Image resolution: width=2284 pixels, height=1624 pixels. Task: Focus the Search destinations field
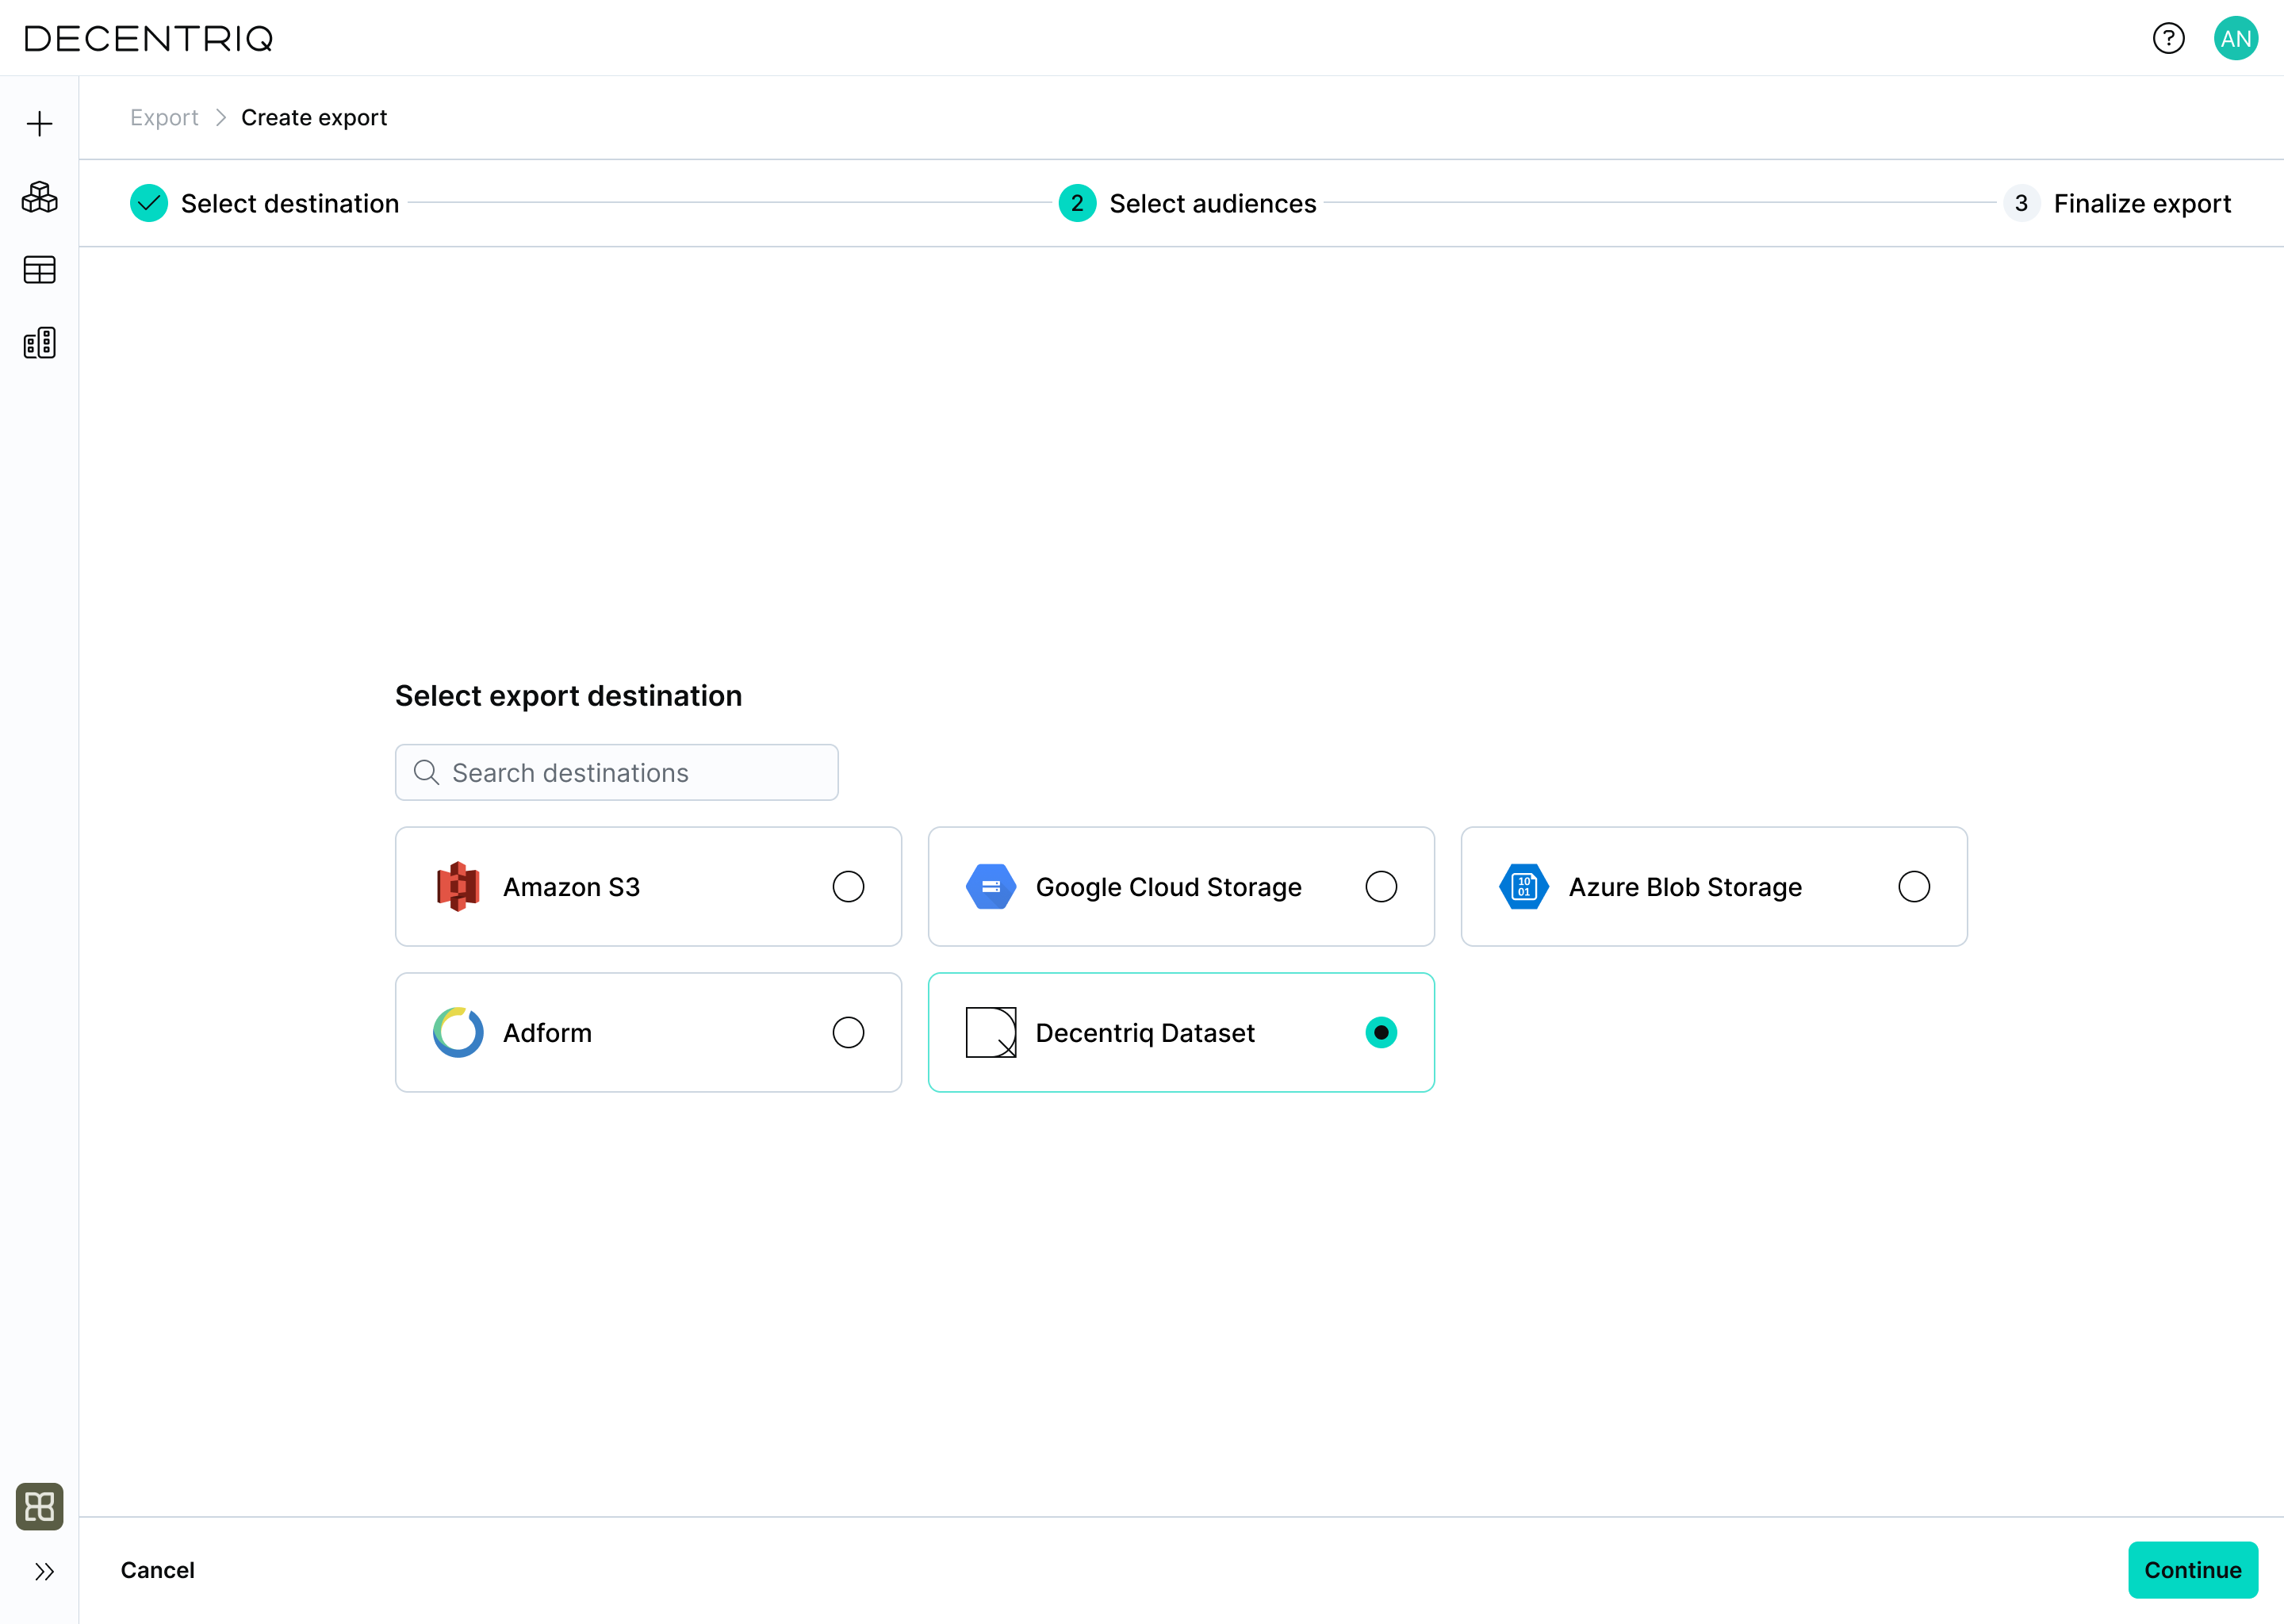coord(616,772)
